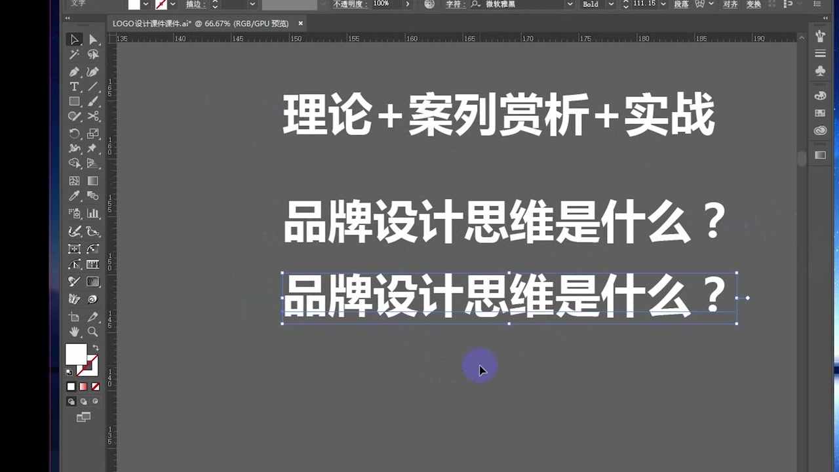Open the Swatches panel icon
This screenshot has width=839, height=472.
tap(820, 113)
